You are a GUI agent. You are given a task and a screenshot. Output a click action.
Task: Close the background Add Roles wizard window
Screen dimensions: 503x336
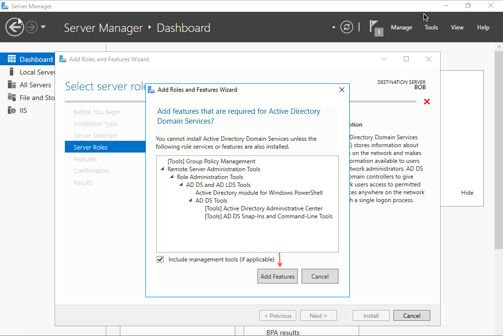(428, 59)
